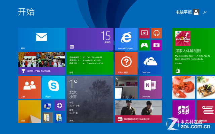This screenshot has height=134, width=215.
Task: Open the OneNote tile
Action: click(x=150, y=87)
